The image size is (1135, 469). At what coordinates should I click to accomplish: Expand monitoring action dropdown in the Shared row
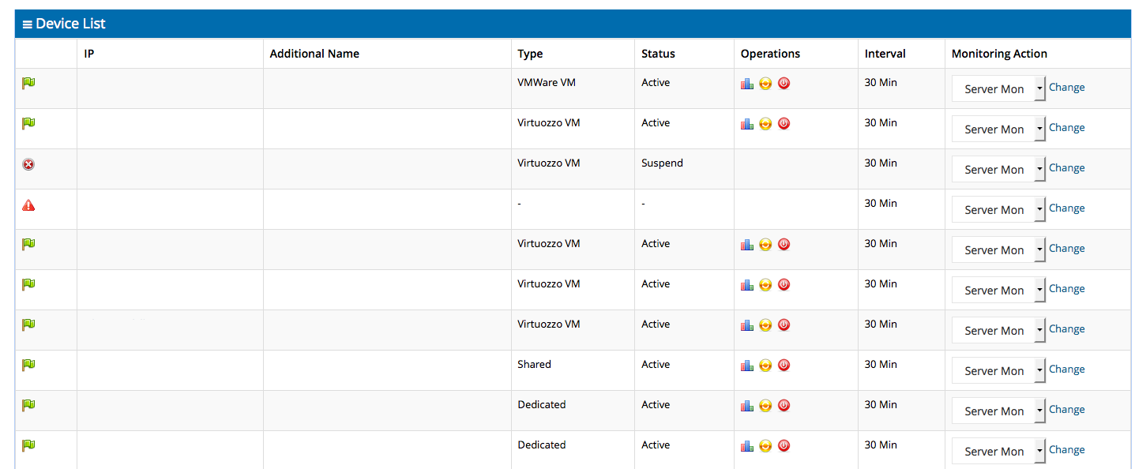[x=998, y=370]
